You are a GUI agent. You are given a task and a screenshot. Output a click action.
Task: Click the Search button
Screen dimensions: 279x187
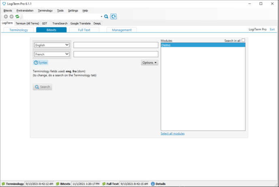[43, 87]
